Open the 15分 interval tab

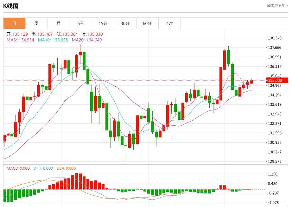[103, 23]
